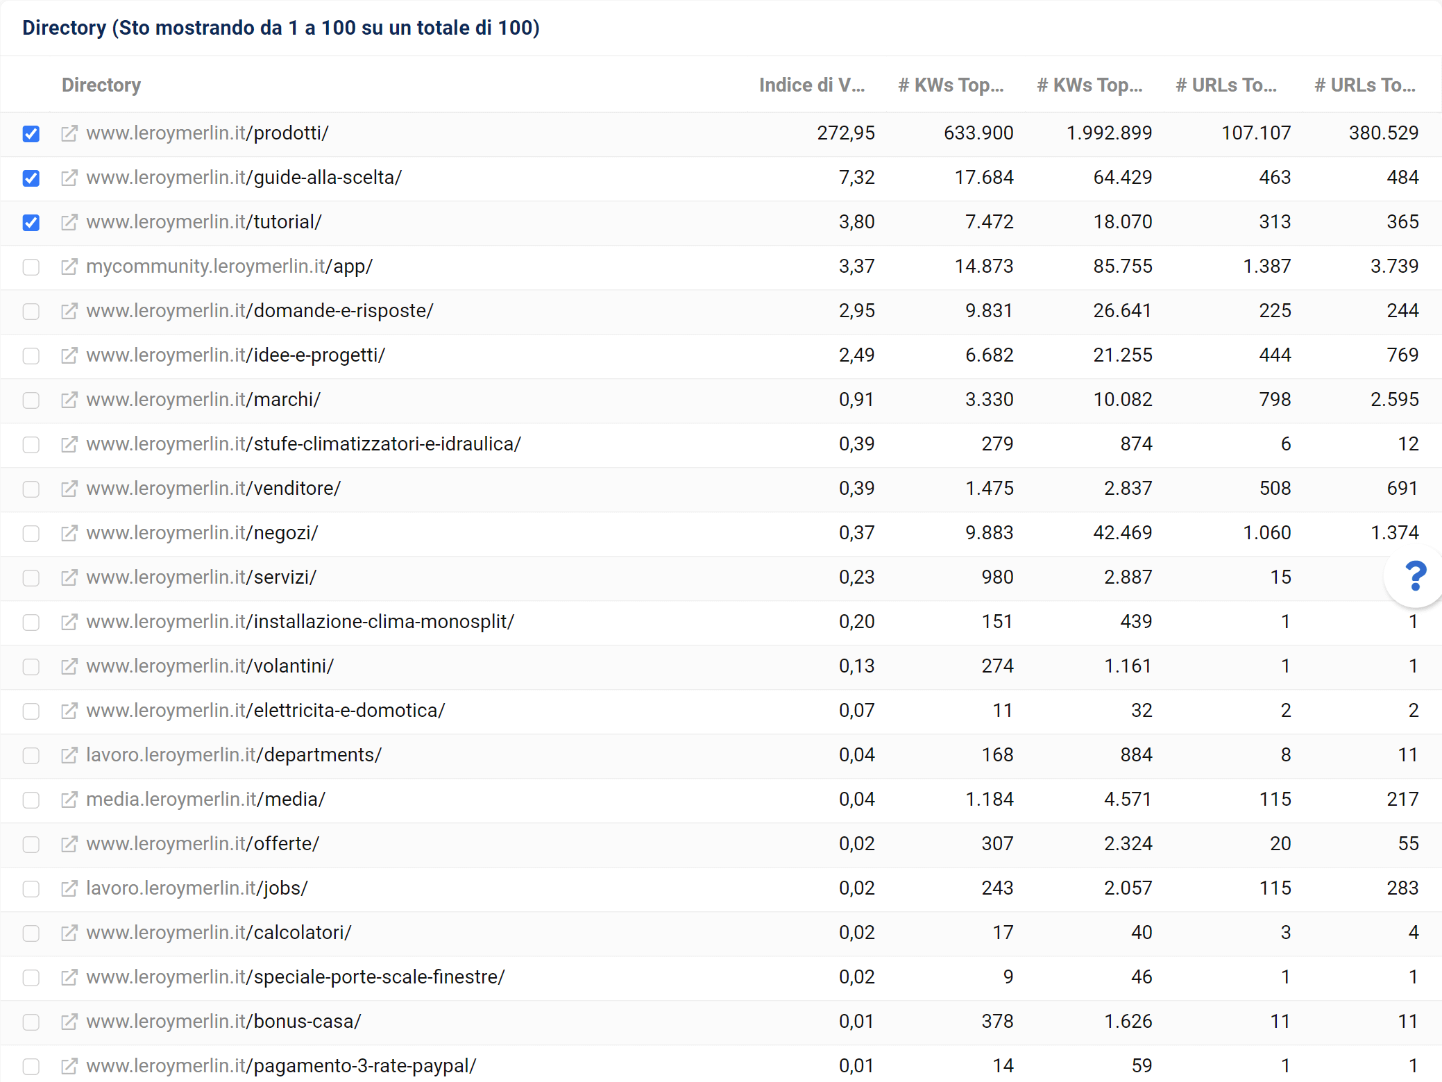
Task: Open external link icon for /tutorial/ row
Action: coord(69,222)
